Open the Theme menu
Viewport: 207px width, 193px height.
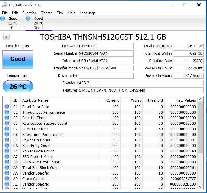[x=47, y=13]
